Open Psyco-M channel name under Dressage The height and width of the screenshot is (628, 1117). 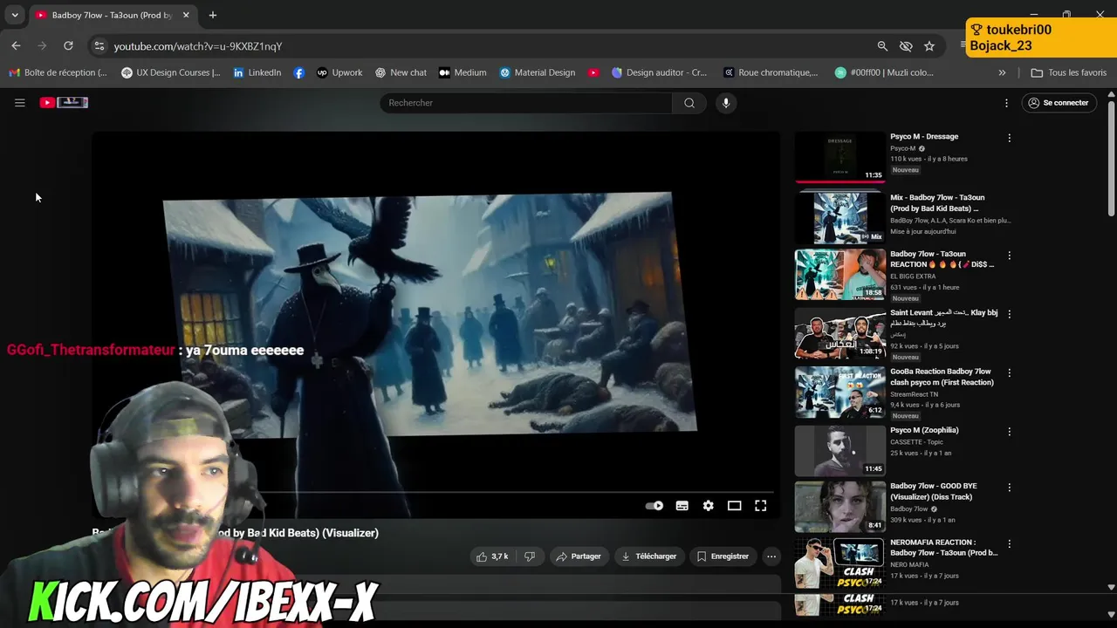click(x=903, y=148)
